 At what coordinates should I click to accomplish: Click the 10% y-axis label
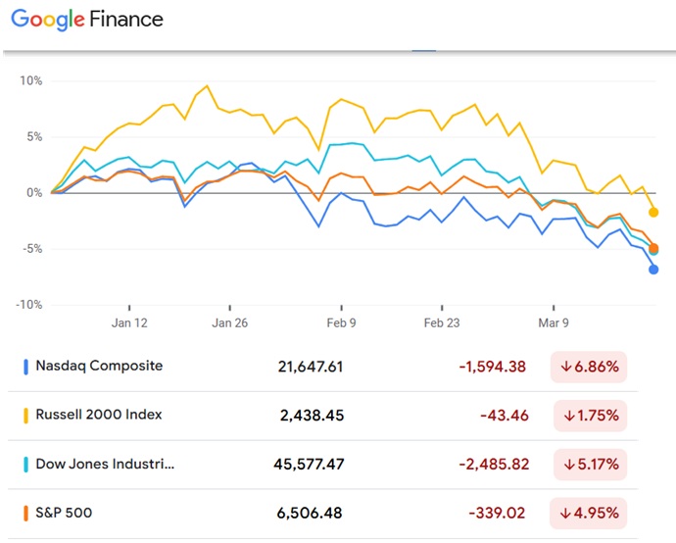pyautogui.click(x=31, y=80)
